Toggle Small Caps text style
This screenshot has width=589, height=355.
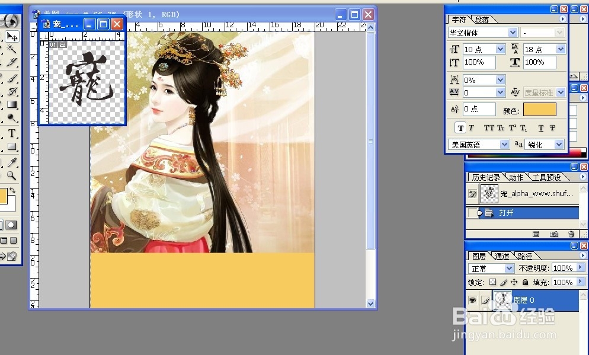coord(501,128)
